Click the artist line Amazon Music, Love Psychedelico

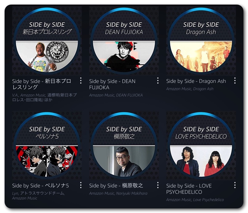(195, 200)
